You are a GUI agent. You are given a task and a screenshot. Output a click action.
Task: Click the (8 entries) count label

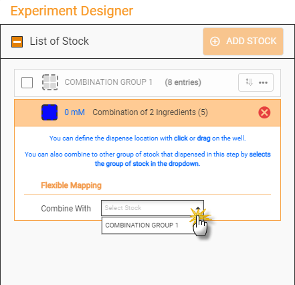[183, 82]
